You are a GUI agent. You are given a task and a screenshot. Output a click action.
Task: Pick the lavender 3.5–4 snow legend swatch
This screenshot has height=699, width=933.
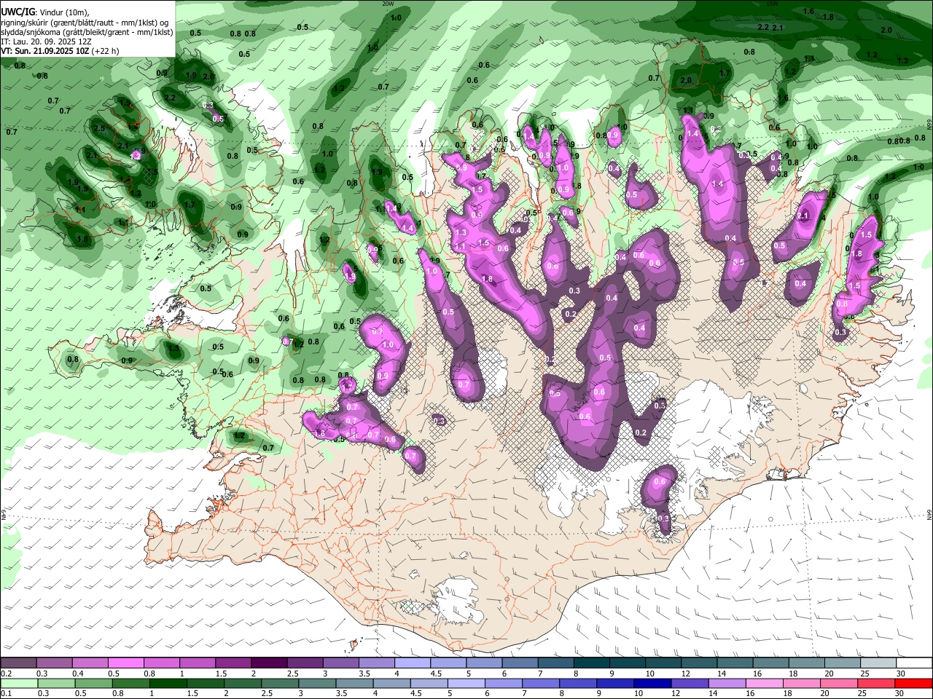376,663
